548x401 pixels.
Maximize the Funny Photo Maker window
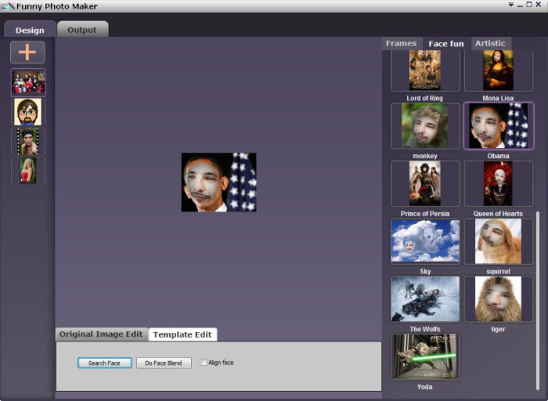click(529, 4)
